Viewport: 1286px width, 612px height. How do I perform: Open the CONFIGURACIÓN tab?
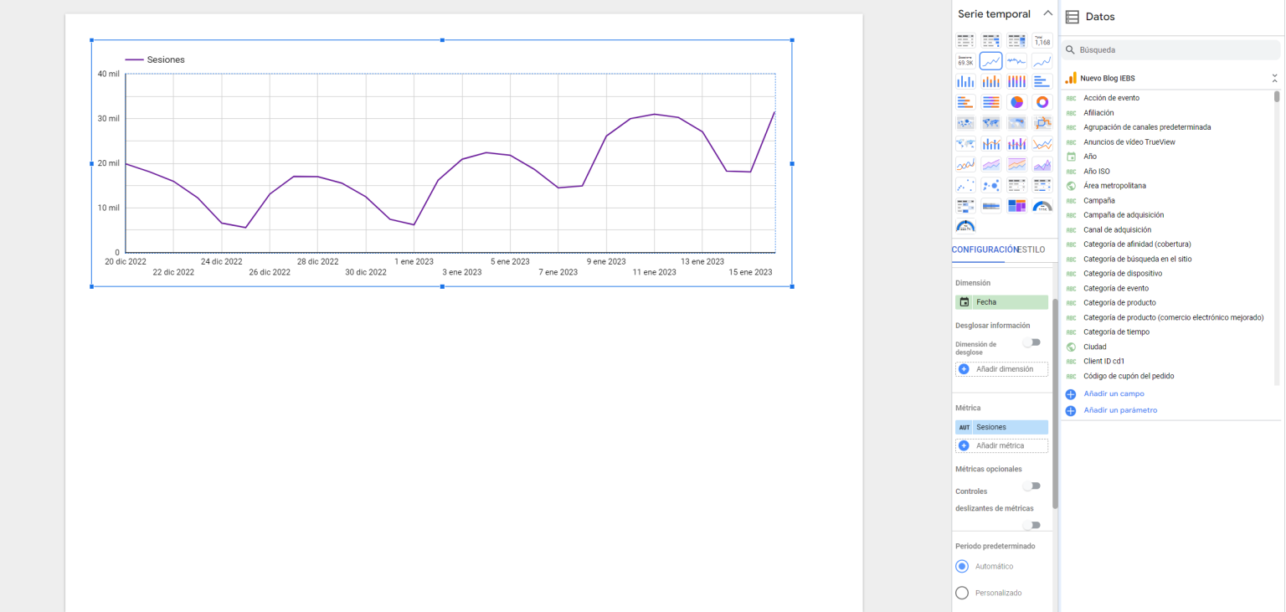(983, 249)
